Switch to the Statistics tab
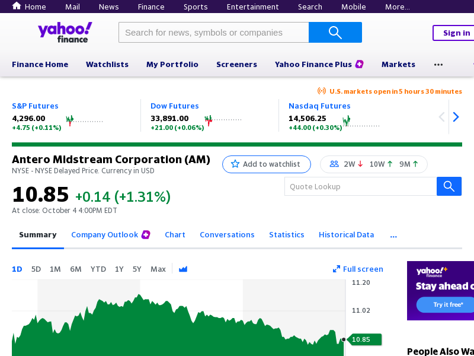The height and width of the screenshot is (356, 474). pyautogui.click(x=287, y=235)
